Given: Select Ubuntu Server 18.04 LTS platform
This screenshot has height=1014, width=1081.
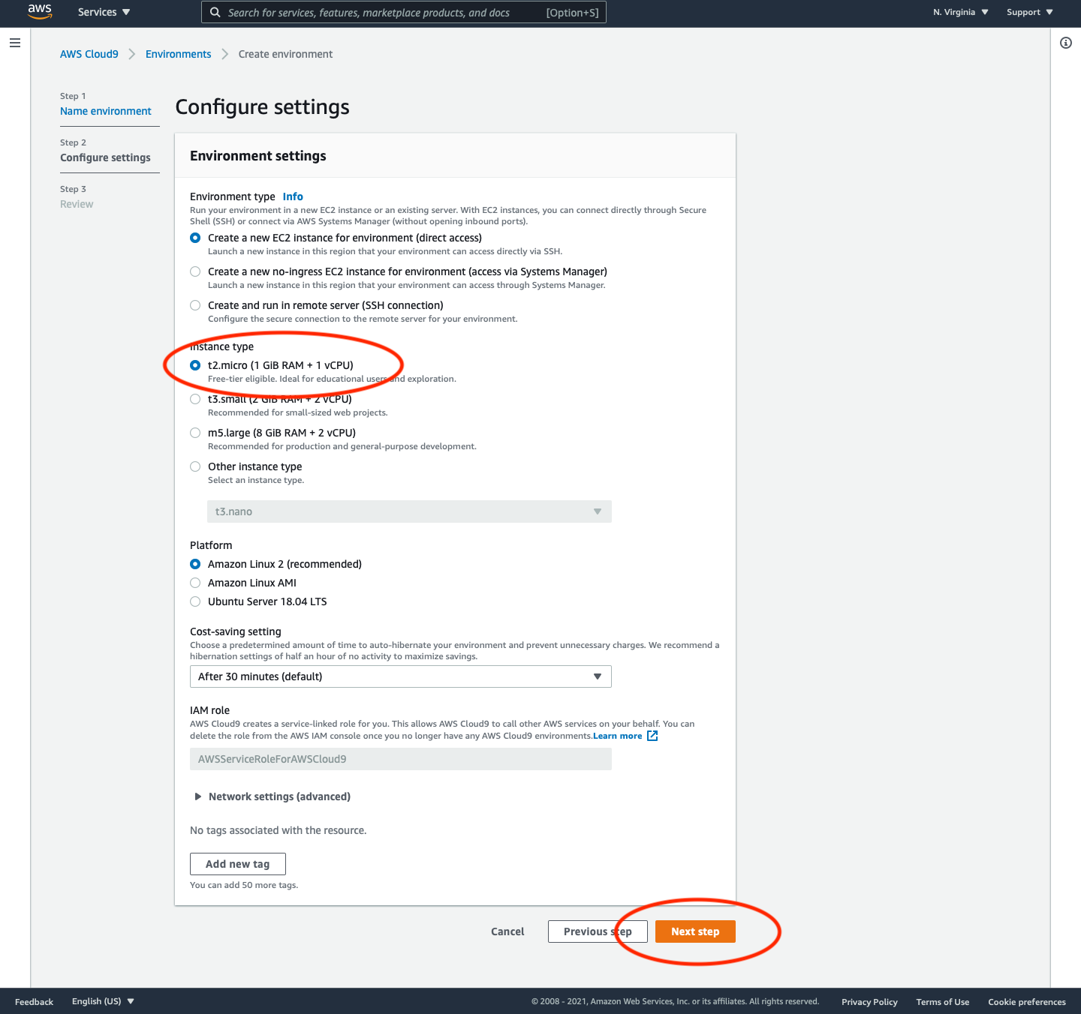Looking at the screenshot, I should coord(195,601).
